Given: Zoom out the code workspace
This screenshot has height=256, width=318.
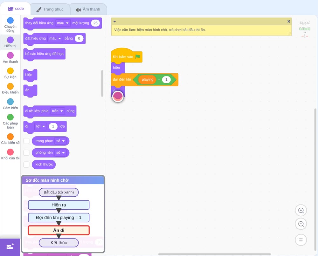Looking at the screenshot, I should pyautogui.click(x=301, y=224).
